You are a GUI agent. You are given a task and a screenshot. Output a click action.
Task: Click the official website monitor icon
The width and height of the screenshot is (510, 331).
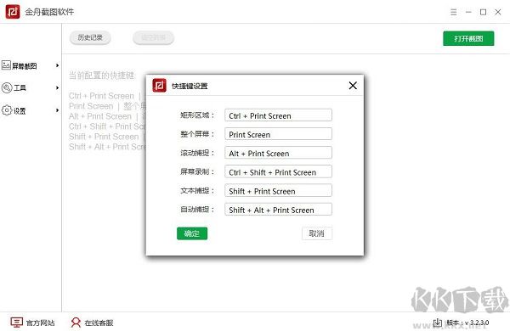click(16, 323)
